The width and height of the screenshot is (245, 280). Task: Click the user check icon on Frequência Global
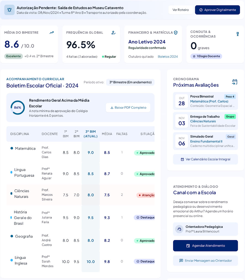[114, 32]
